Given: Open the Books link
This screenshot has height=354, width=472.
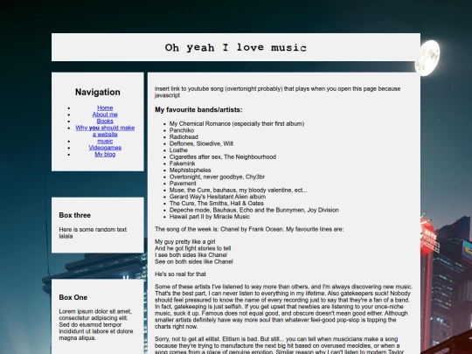Looking at the screenshot, I should 105,121.
